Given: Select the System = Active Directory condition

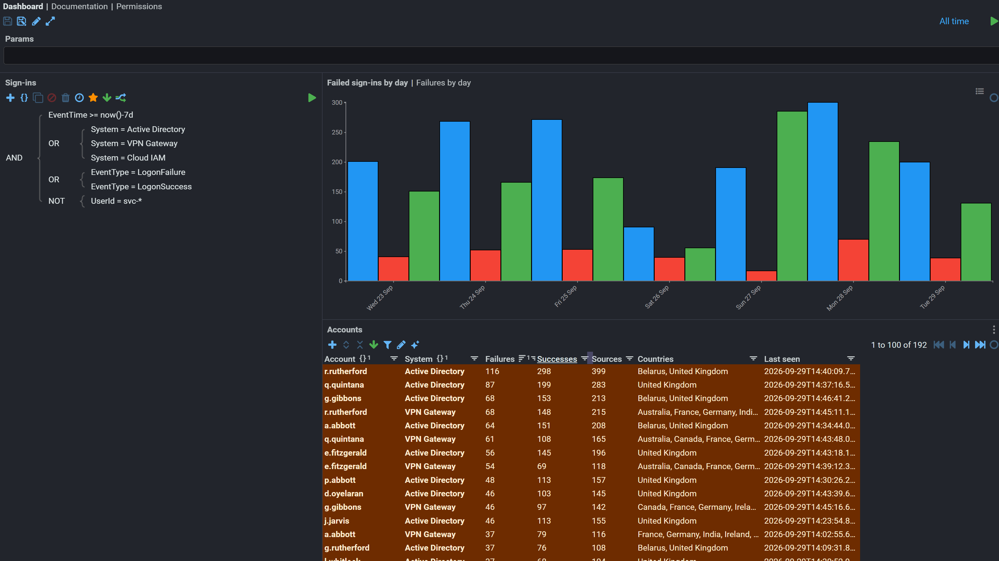Looking at the screenshot, I should [138, 129].
